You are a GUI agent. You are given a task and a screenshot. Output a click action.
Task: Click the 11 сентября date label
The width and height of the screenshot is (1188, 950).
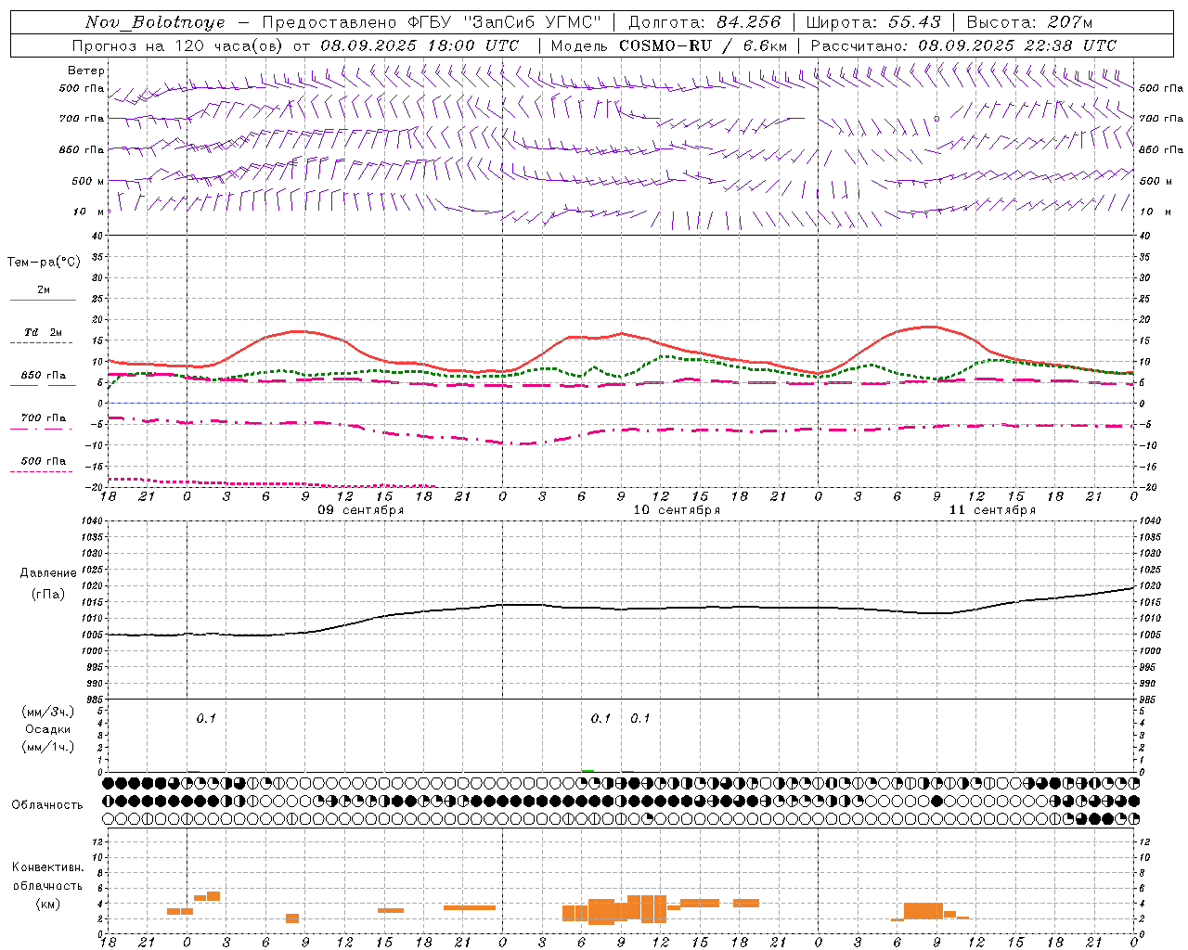(x=992, y=510)
